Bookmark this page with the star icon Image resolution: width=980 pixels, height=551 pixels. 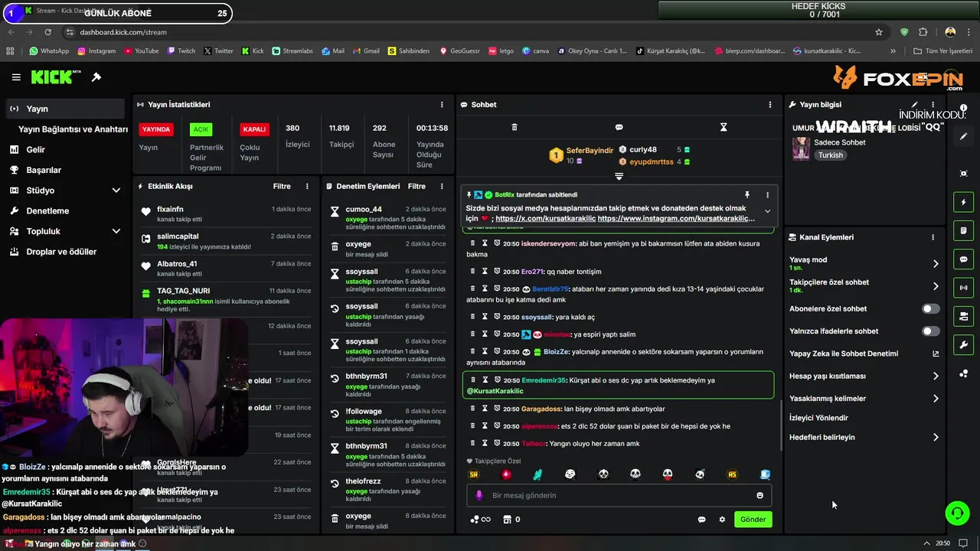click(x=879, y=32)
